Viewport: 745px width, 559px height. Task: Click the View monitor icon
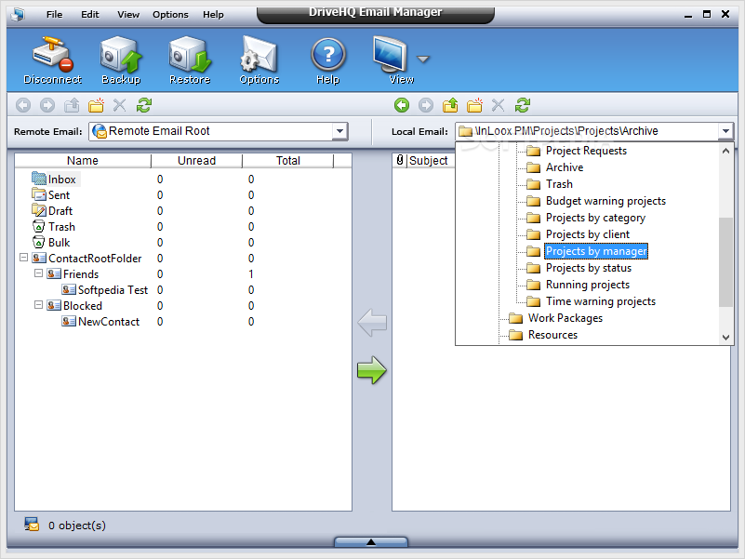(x=391, y=55)
